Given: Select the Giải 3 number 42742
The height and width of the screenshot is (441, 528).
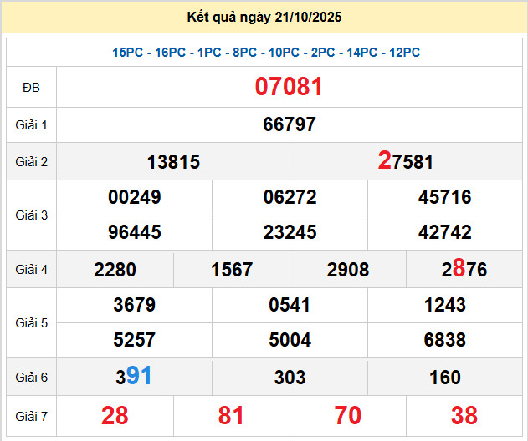Looking at the screenshot, I should 444,232.
